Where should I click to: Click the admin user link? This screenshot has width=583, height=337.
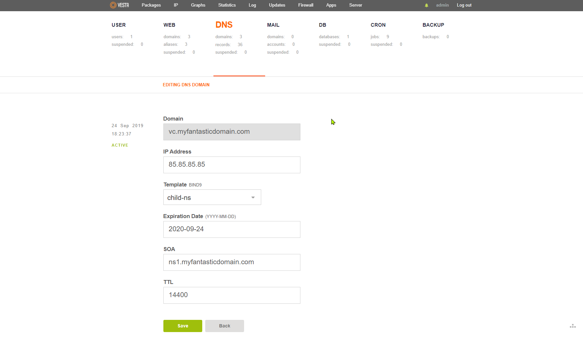[x=442, y=5]
